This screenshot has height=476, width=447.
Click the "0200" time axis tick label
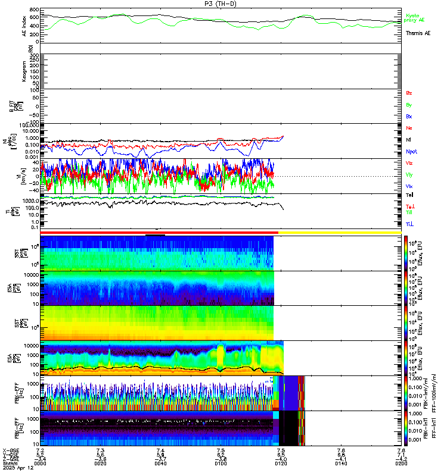[x=401, y=464]
